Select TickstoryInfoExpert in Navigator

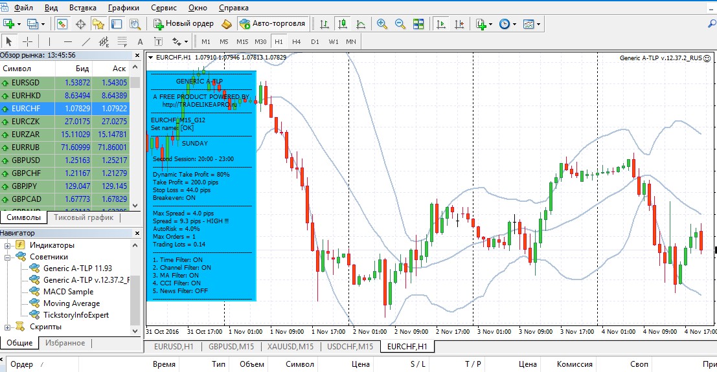[x=76, y=315]
